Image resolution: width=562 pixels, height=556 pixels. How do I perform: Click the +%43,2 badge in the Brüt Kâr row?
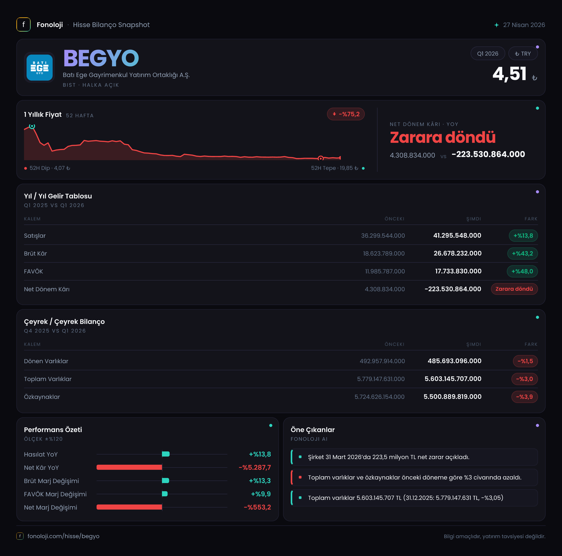pos(522,253)
